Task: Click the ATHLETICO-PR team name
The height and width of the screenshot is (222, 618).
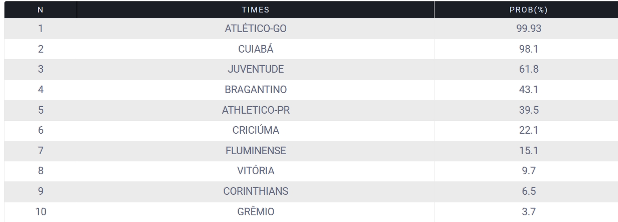Action: tap(255, 110)
